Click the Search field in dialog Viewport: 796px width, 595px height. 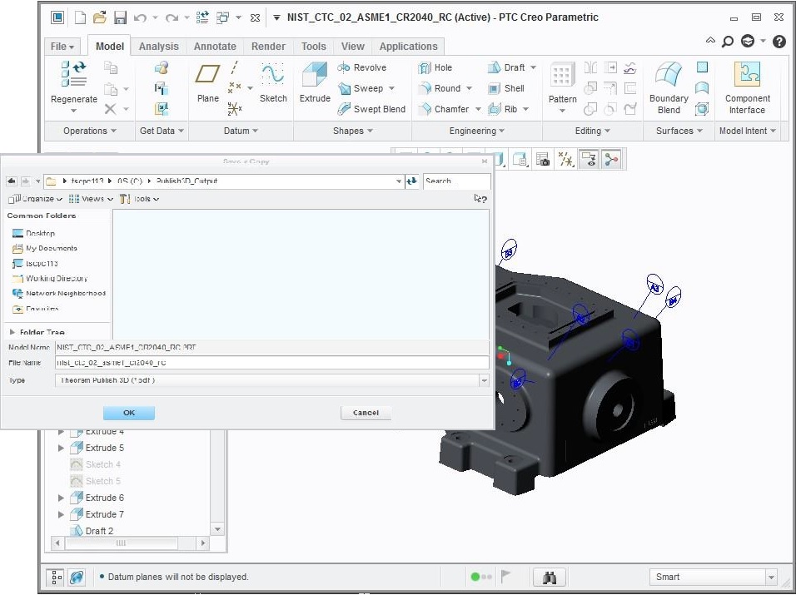click(456, 181)
